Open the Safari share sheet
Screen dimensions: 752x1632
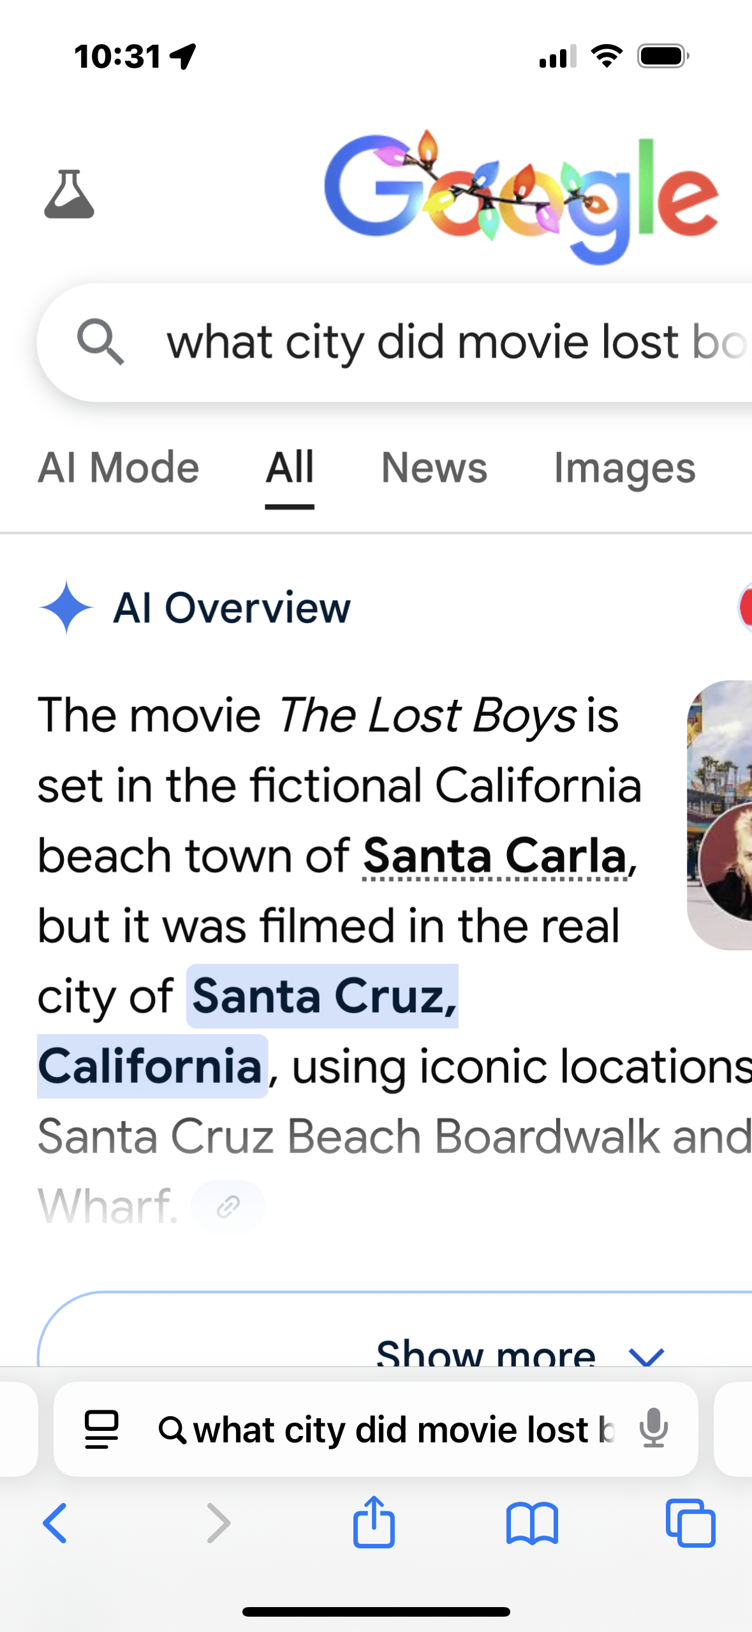click(x=374, y=1523)
